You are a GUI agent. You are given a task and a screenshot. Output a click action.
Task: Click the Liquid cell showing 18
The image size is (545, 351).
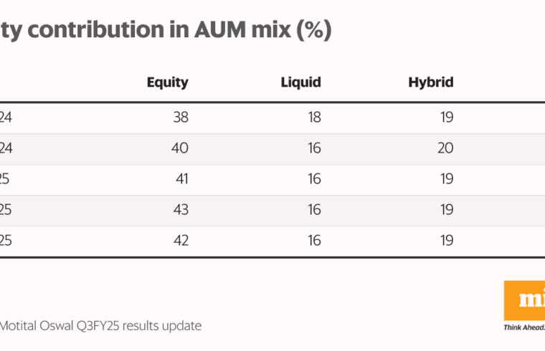pyautogui.click(x=313, y=117)
